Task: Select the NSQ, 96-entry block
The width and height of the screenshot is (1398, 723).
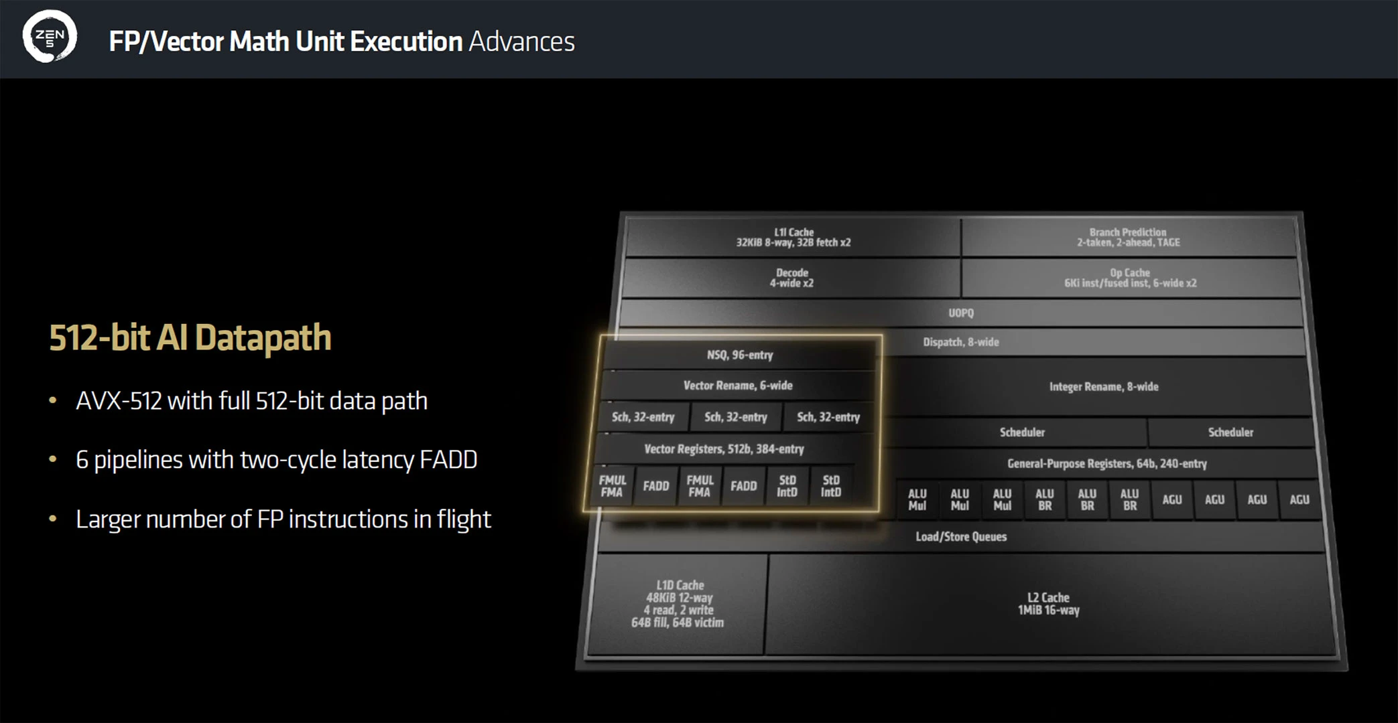Action: [x=740, y=355]
